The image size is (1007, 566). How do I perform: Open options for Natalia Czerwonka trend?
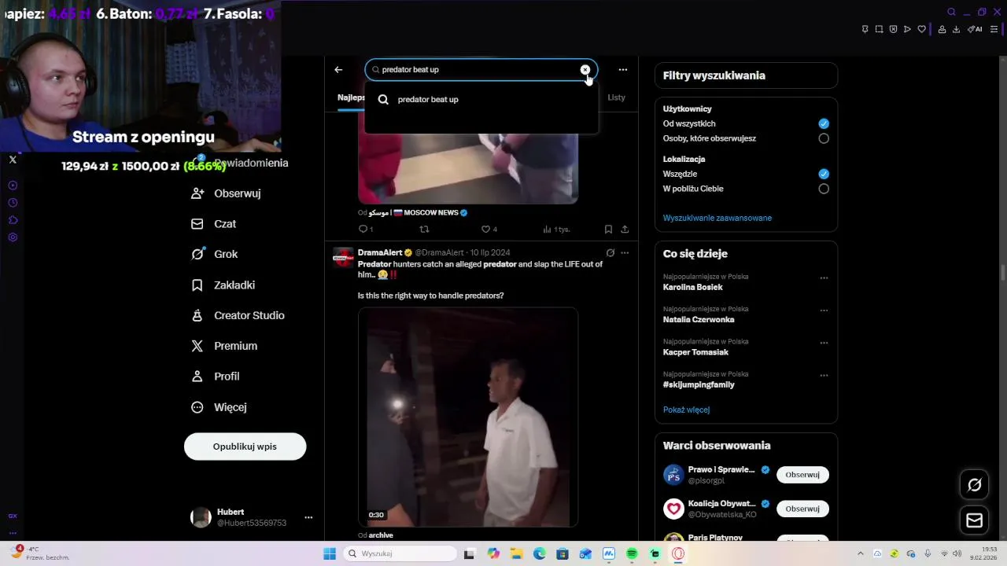(824, 311)
